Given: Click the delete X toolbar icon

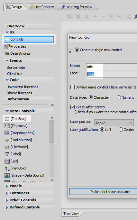Looking at the screenshot, I should click(78, 16).
